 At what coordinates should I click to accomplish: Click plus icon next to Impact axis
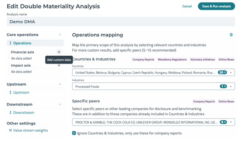[59, 65]
